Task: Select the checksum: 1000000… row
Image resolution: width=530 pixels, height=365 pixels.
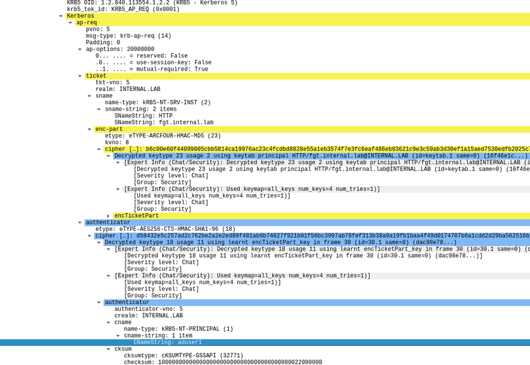Action: coord(223,362)
